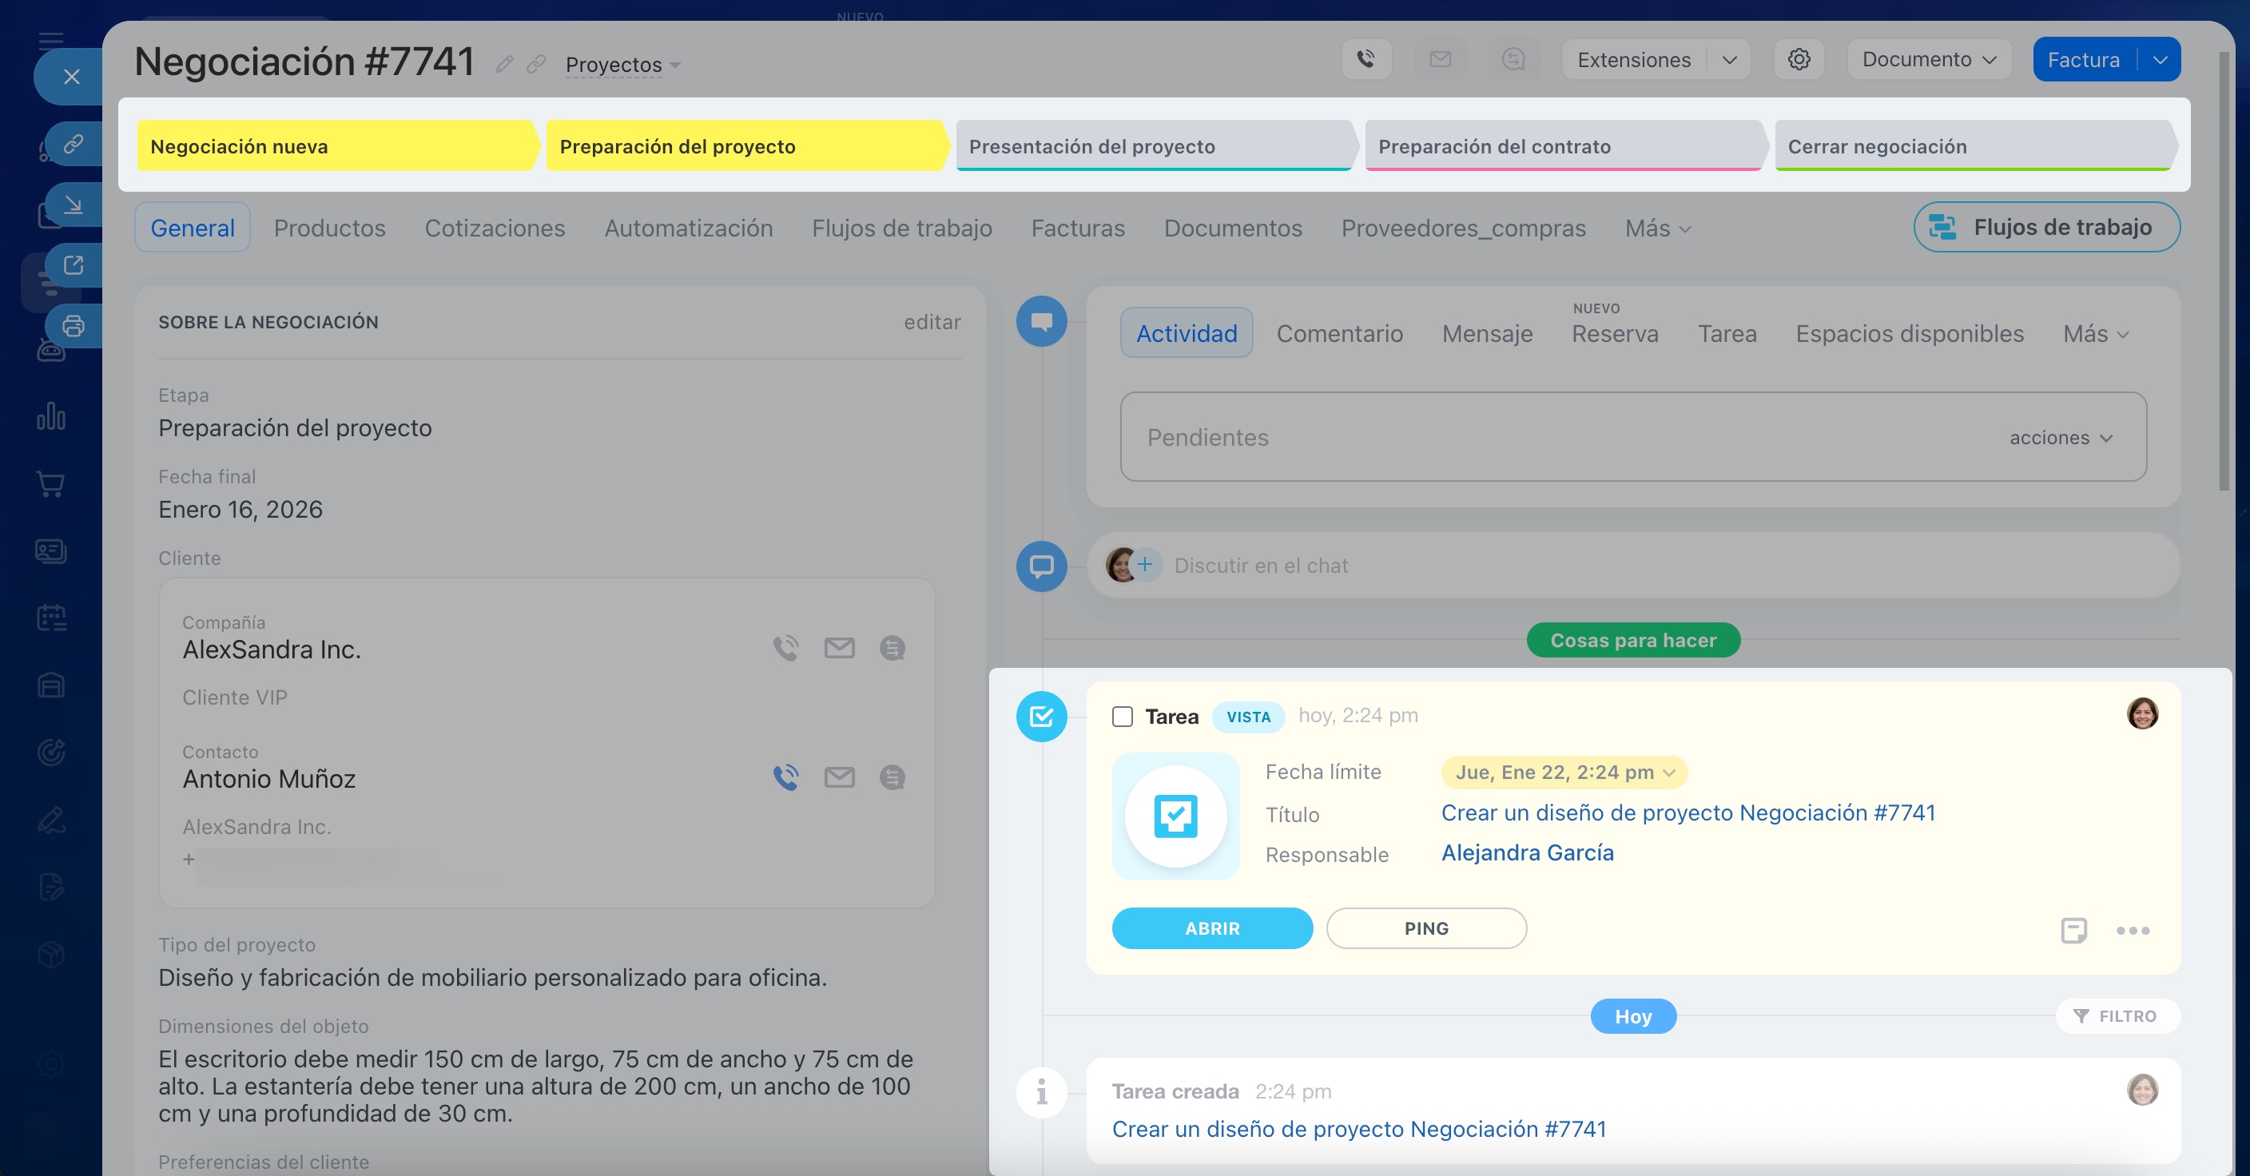This screenshot has height=1176, width=2250.
Task: Open the settings gear icon
Action: (1799, 59)
